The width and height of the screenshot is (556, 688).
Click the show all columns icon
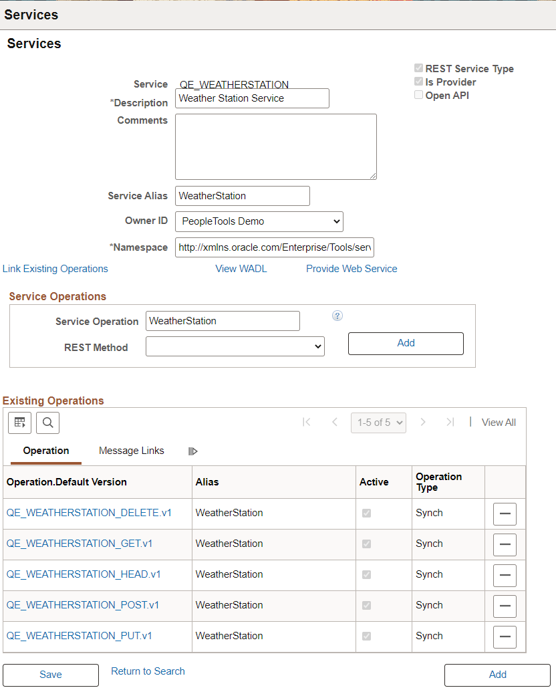click(x=193, y=451)
